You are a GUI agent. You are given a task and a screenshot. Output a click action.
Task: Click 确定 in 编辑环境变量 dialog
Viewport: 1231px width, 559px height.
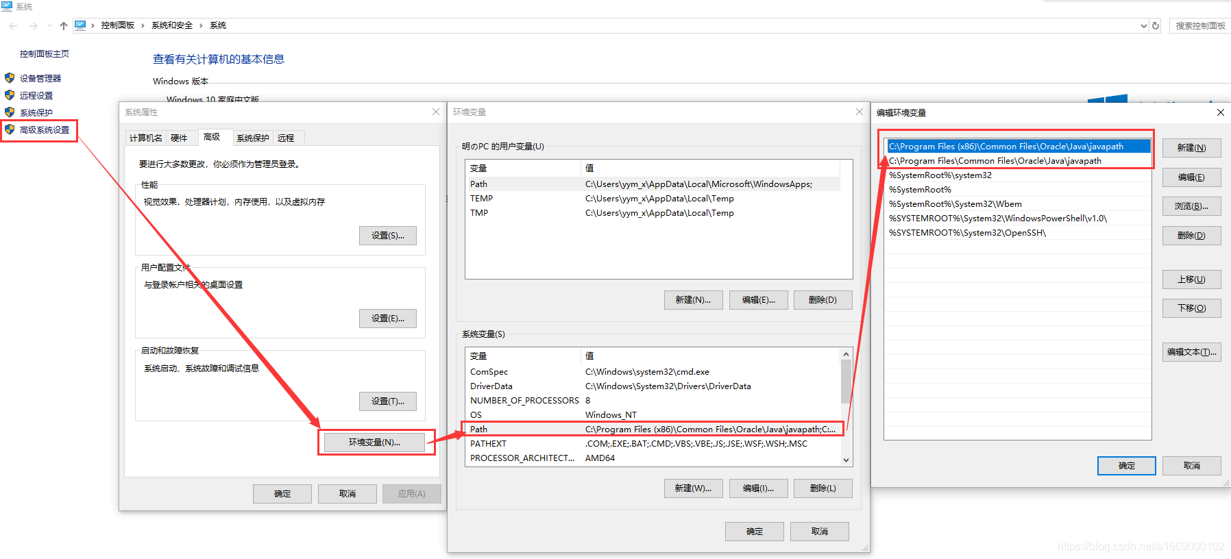click(1127, 466)
